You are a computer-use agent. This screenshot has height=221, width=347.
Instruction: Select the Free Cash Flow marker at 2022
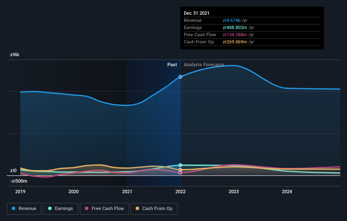pyautogui.click(x=180, y=172)
